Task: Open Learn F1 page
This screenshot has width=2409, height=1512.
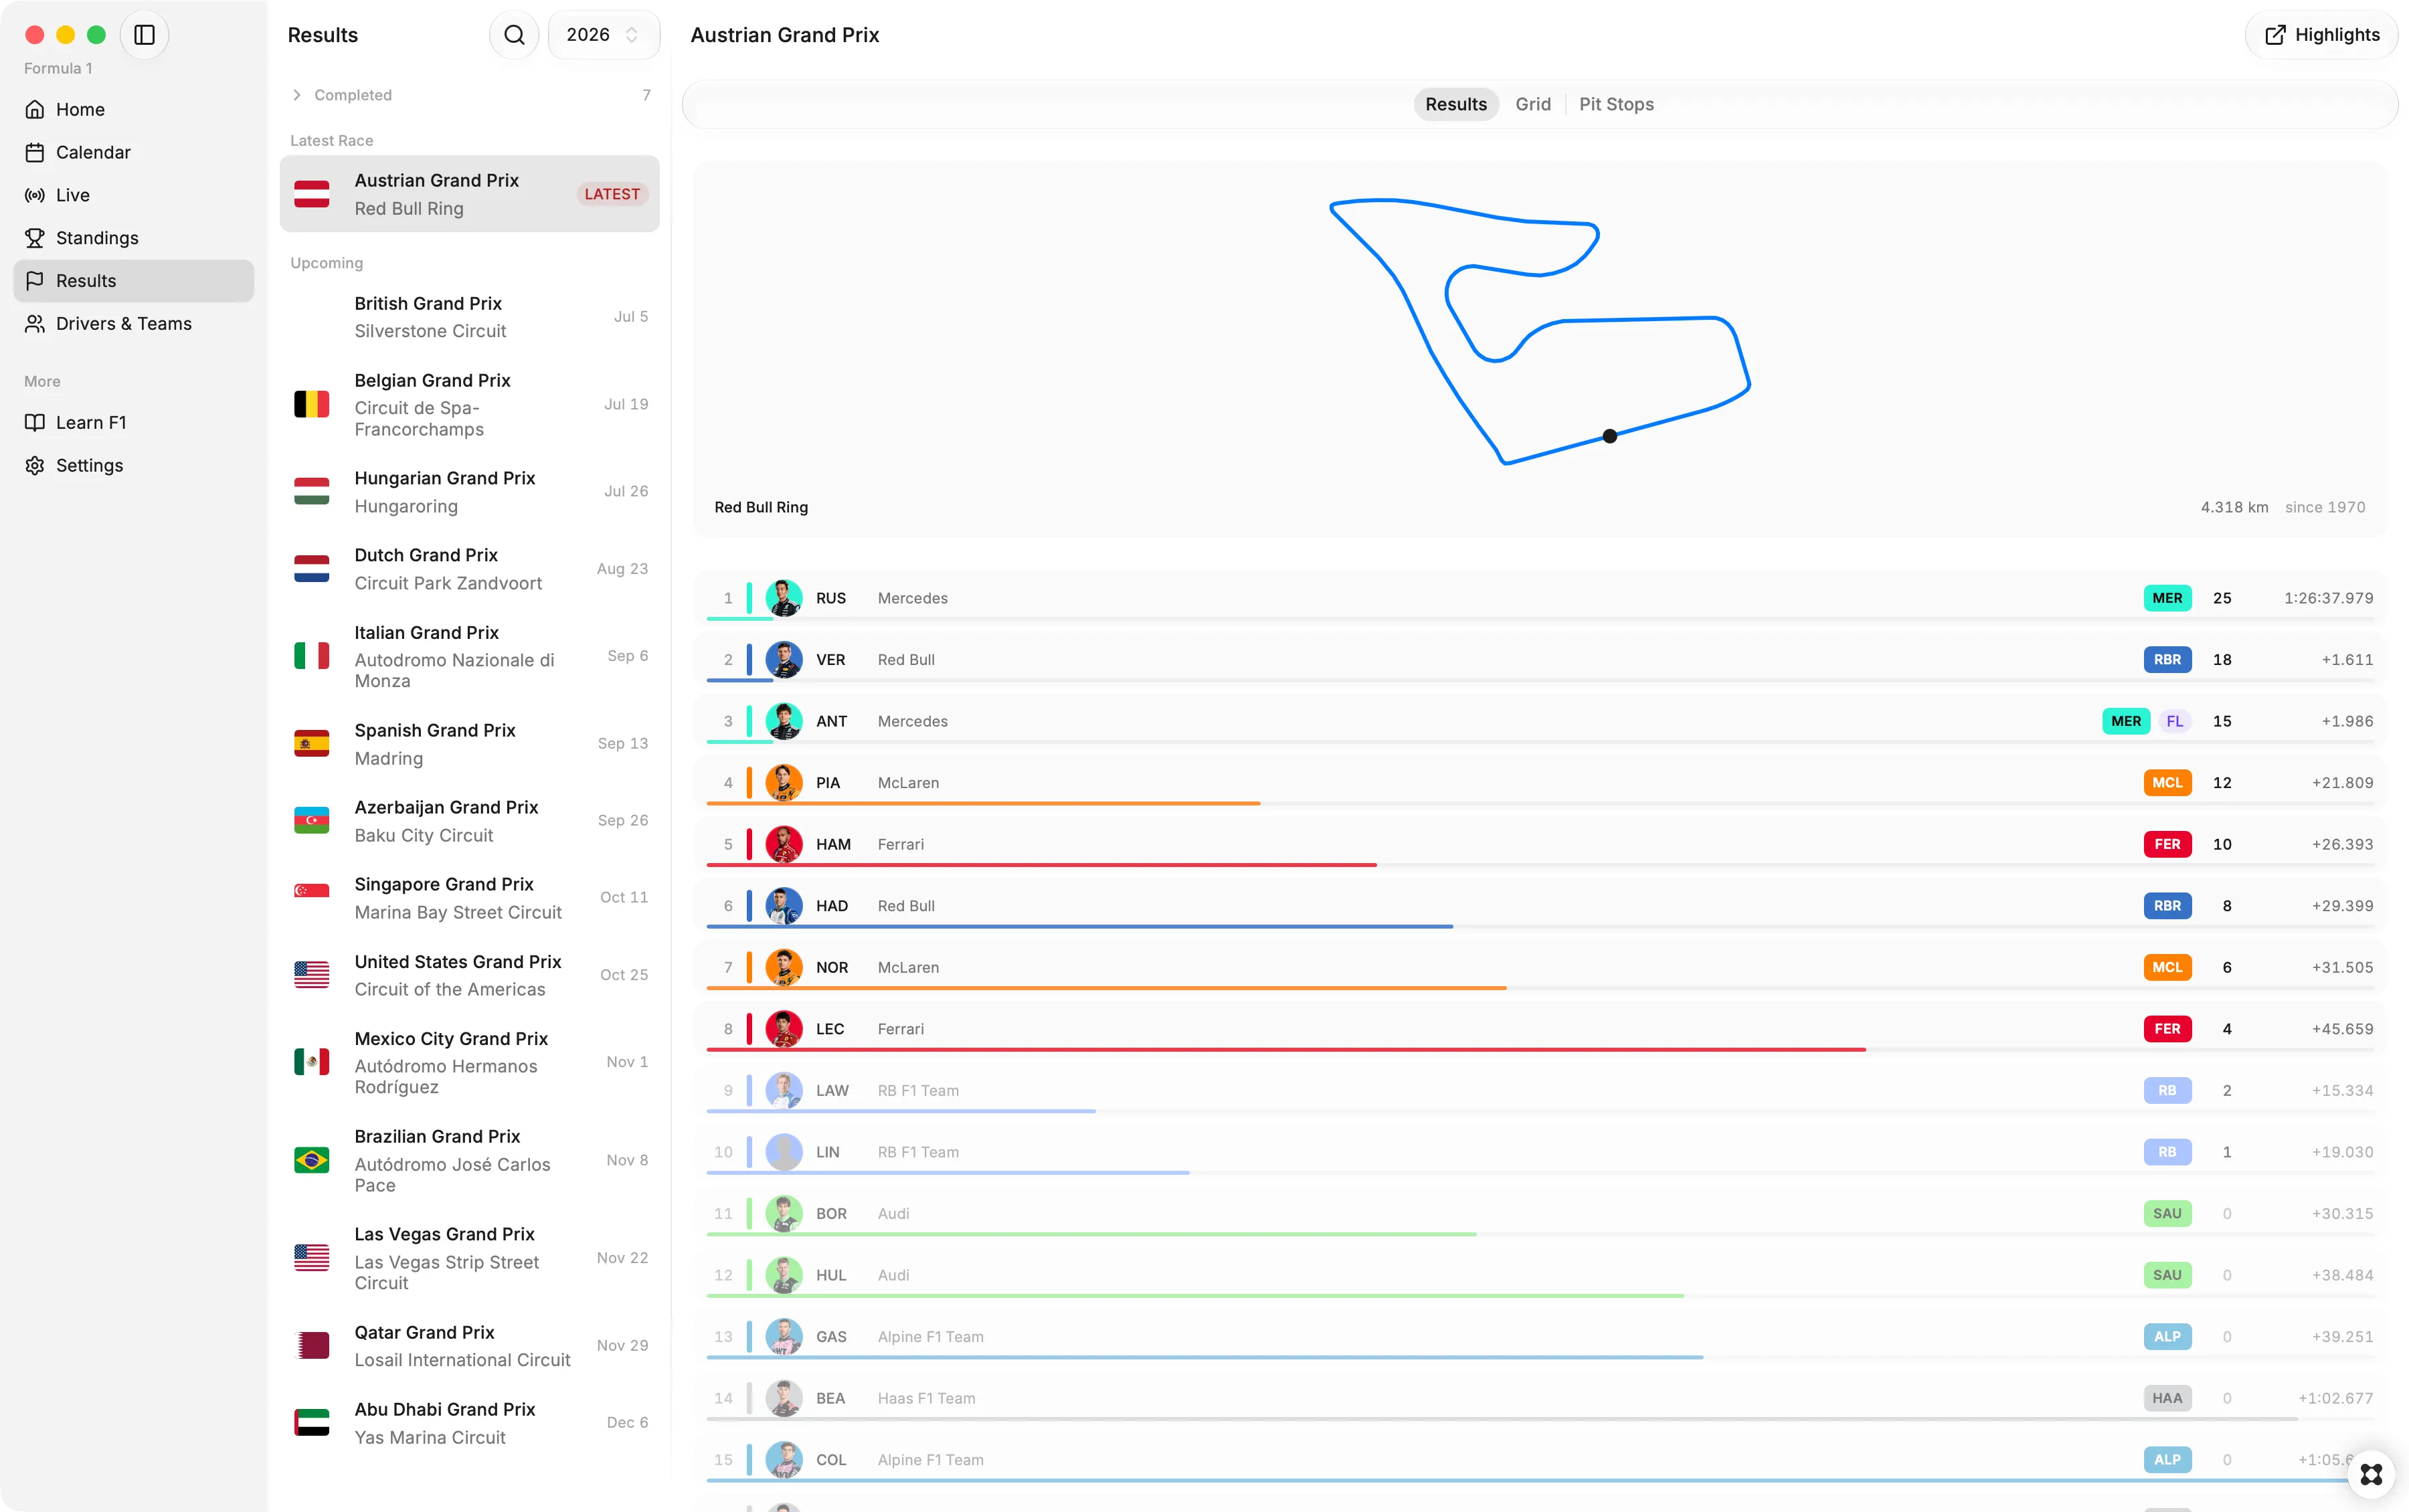Action: [x=134, y=422]
